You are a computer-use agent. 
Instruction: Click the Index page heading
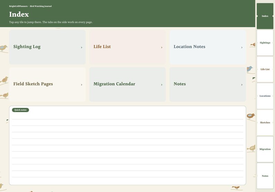click(19, 15)
